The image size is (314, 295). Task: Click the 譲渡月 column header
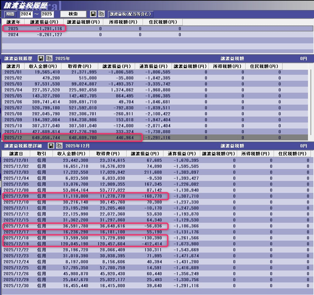(13, 66)
